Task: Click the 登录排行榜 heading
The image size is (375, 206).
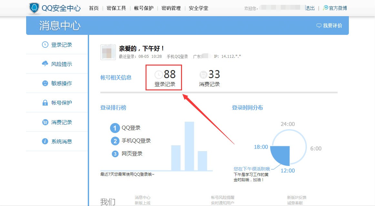Action: coord(113,108)
